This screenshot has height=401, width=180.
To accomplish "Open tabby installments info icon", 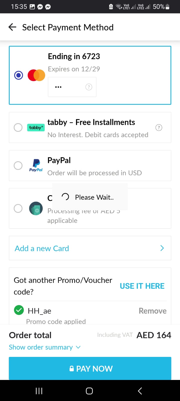I will pos(159,128).
